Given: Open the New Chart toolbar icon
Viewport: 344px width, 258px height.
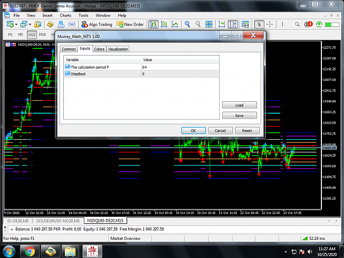Looking at the screenshot, I should 10,24.
